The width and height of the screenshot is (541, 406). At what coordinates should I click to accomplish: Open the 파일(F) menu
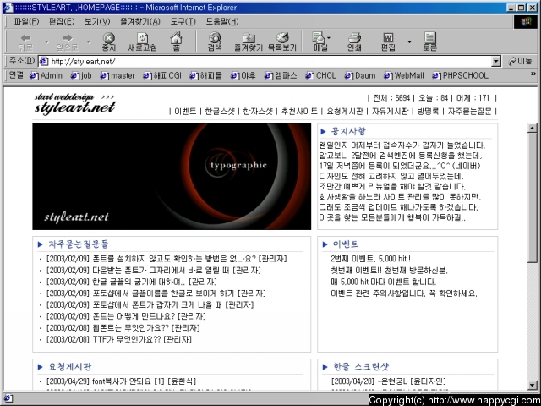26,22
